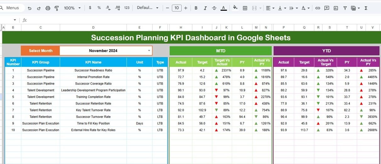The image size is (381, 164).
Task: Open the Borders tool
Action: point(245,8)
